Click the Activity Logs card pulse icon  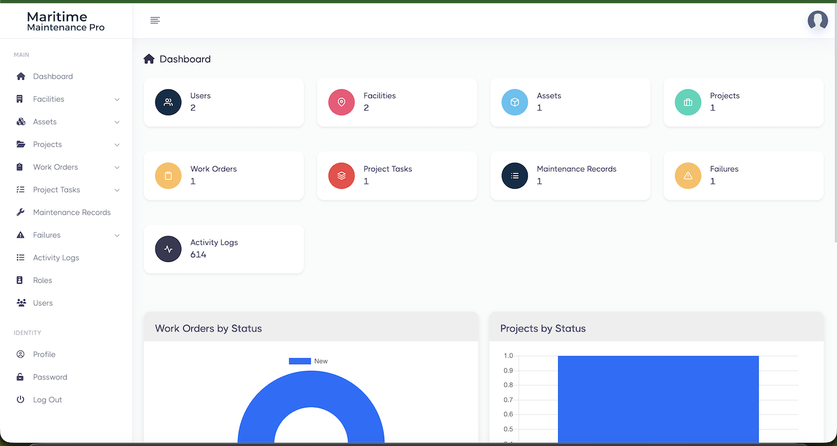(x=169, y=249)
